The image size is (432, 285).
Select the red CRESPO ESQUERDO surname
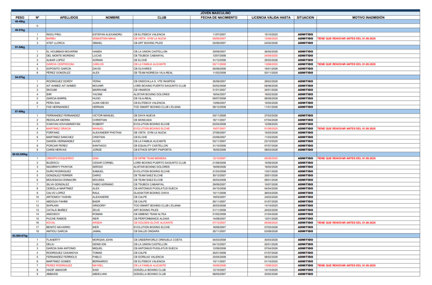coord(60,158)
